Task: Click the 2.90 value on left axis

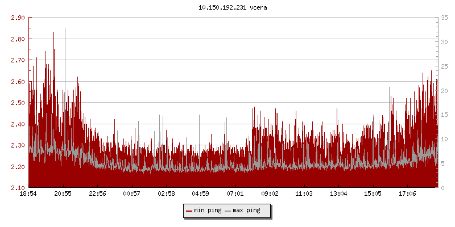Action: coord(18,18)
